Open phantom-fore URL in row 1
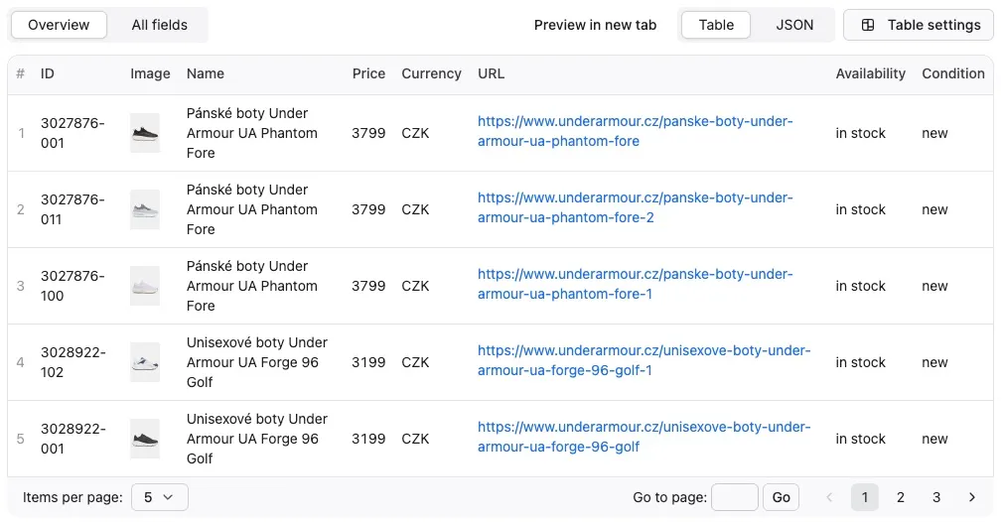The height and width of the screenshot is (522, 1002). coord(636,131)
